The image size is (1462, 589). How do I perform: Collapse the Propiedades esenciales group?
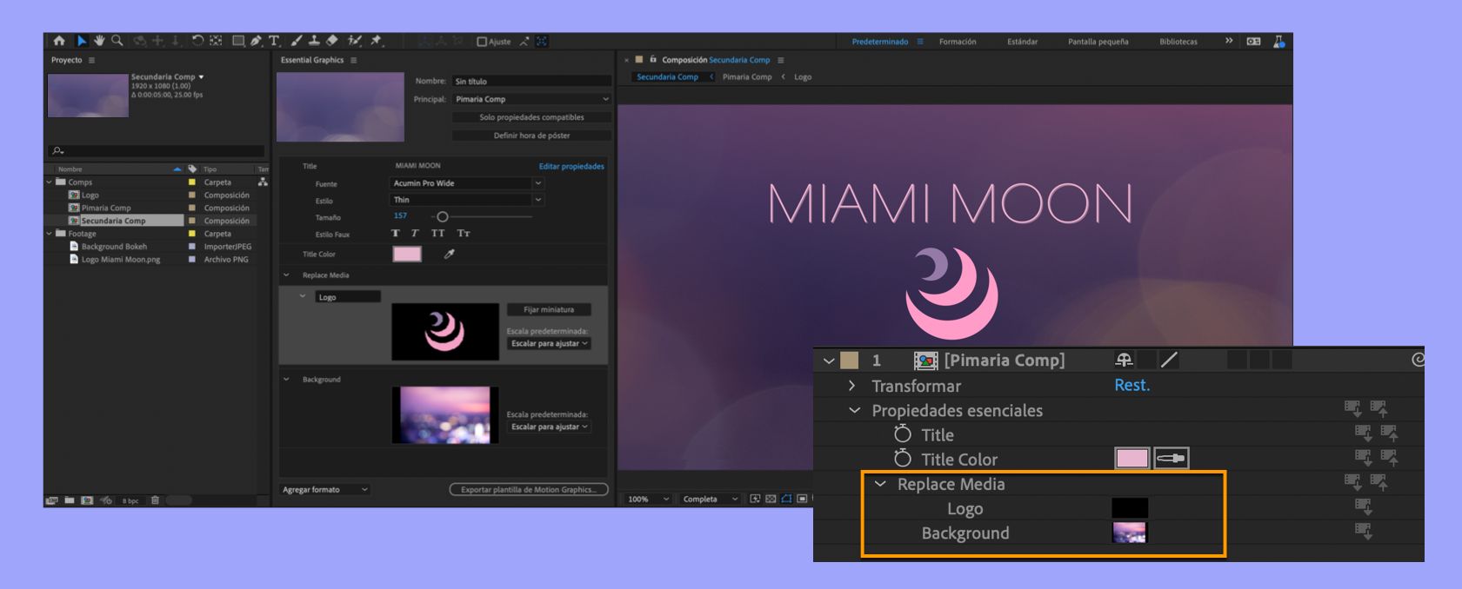(x=855, y=410)
